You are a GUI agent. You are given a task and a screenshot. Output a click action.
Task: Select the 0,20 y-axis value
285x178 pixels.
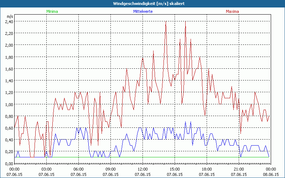9,152
